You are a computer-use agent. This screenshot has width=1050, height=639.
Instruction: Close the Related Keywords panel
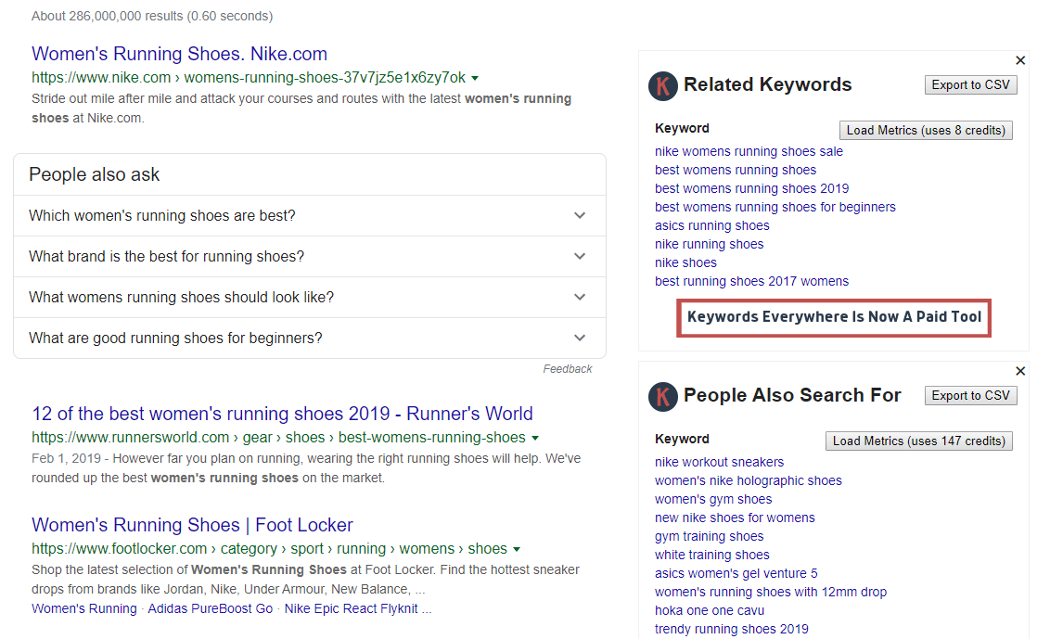click(x=1020, y=59)
